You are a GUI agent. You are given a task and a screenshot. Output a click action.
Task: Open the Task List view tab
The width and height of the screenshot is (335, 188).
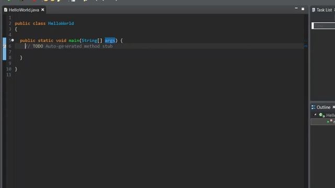(324, 10)
